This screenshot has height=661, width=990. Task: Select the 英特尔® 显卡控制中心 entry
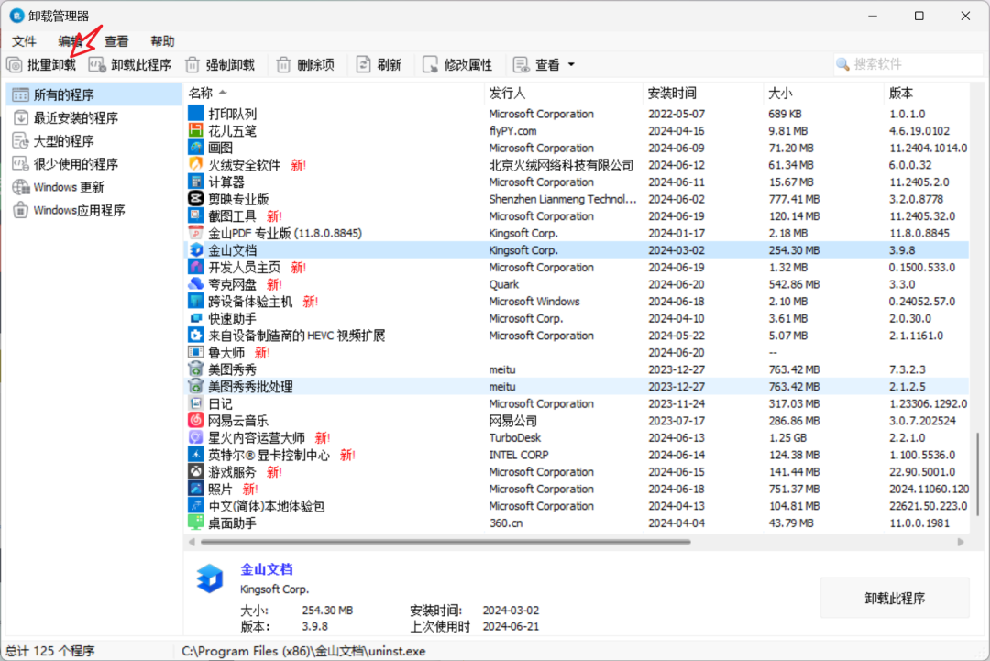pyautogui.click(x=577, y=455)
